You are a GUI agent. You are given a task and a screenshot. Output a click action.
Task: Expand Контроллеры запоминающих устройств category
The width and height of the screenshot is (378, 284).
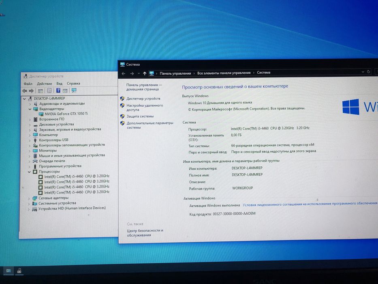[30, 146]
